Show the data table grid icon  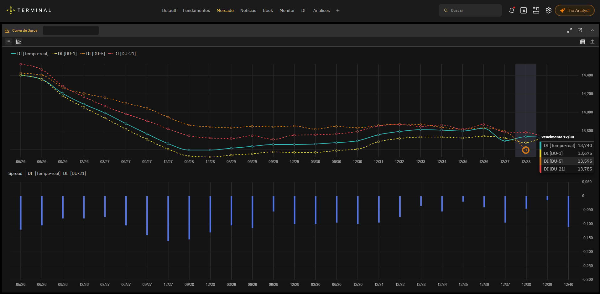[582, 42]
